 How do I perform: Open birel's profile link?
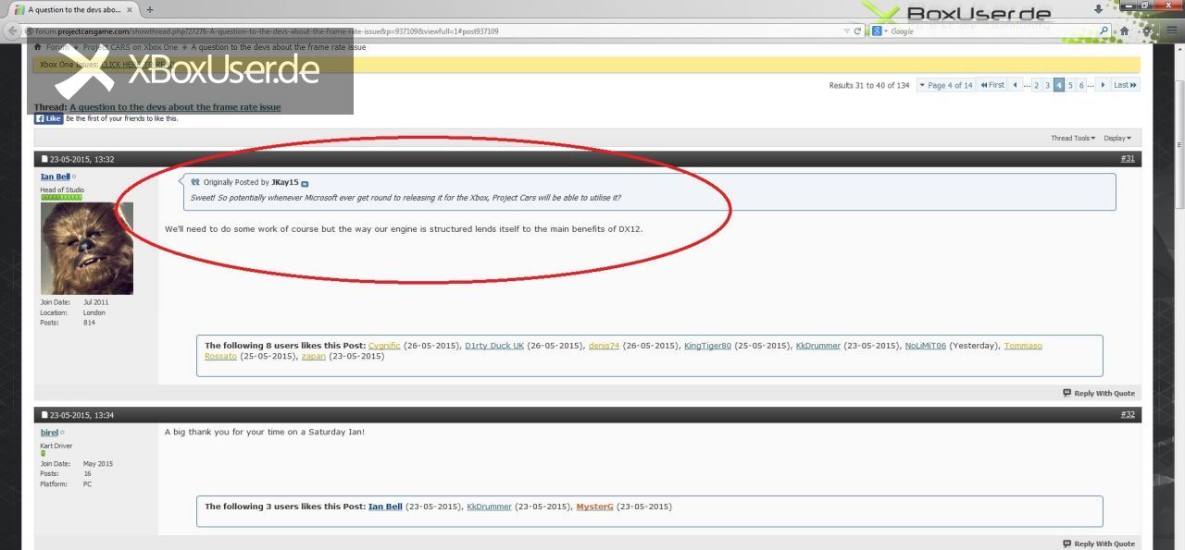point(49,433)
